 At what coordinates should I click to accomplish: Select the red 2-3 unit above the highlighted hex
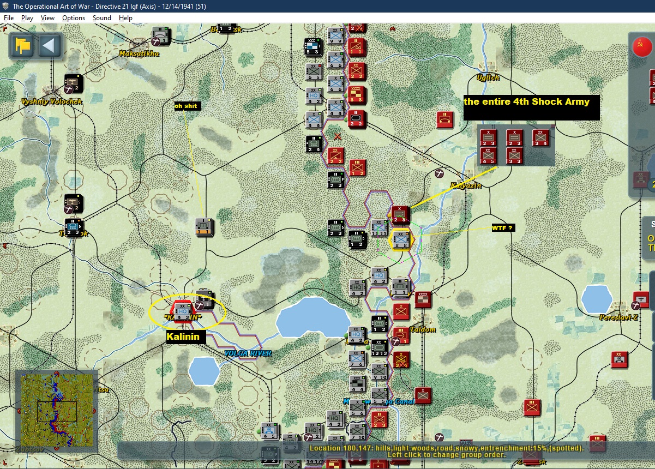tap(401, 215)
